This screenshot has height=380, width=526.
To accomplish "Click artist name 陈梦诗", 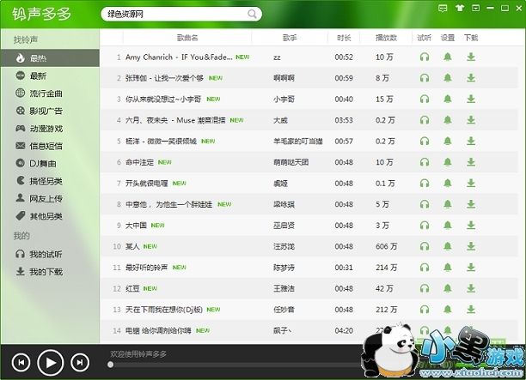I will [x=284, y=268].
